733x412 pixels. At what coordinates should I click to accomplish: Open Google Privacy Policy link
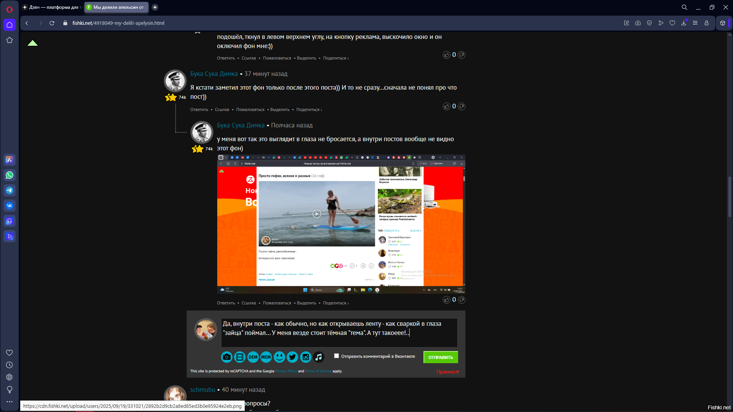(286, 371)
